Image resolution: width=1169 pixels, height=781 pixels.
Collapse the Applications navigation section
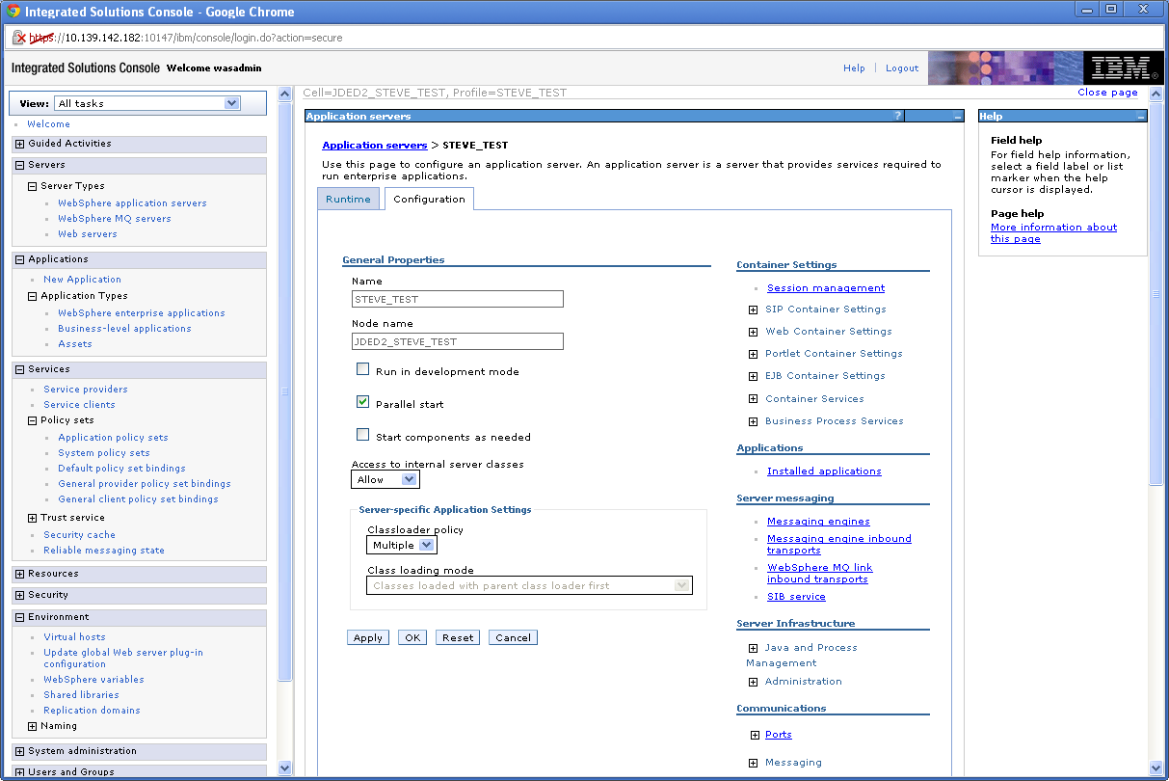[20, 259]
